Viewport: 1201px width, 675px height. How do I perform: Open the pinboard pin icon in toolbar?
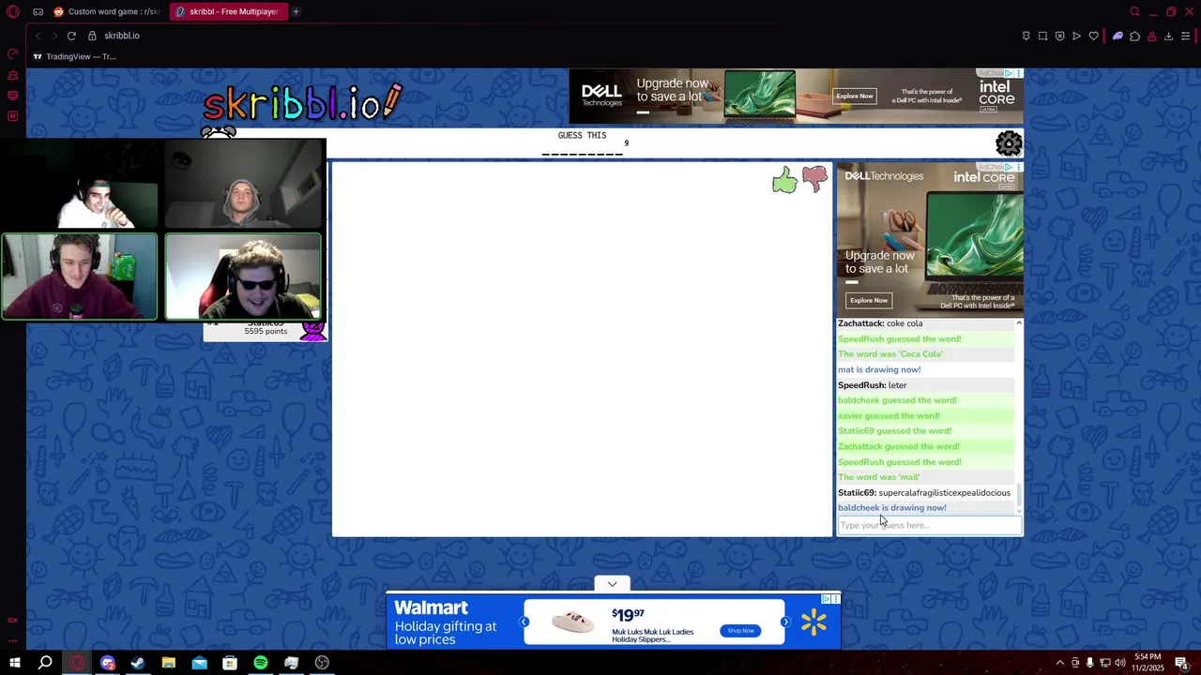[1026, 36]
